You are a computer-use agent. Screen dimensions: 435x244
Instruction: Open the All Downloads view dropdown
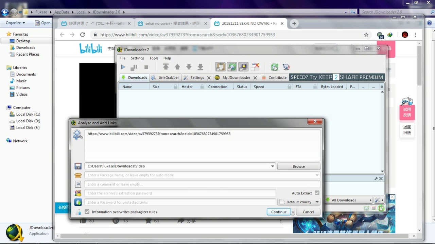click(x=349, y=200)
